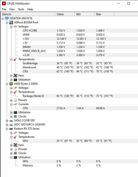Collapse the motherboard Voltages section
The width and height of the screenshot is (138, 177).
(11, 27)
